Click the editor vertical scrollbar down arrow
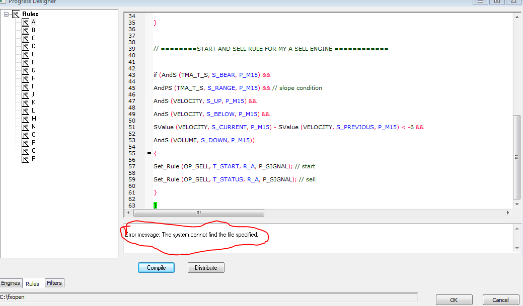523x306 pixels. [x=517, y=205]
